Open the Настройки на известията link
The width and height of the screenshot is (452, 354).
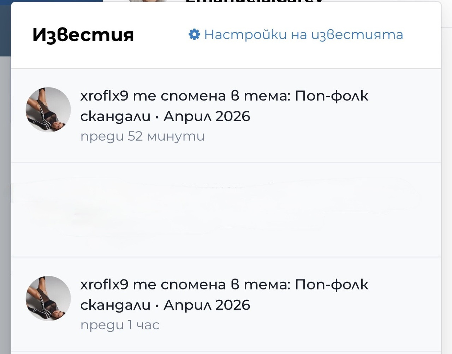point(296,35)
